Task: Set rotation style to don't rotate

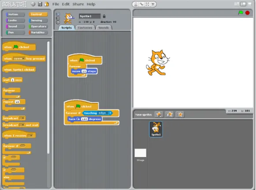Action: [x=58, y=22]
